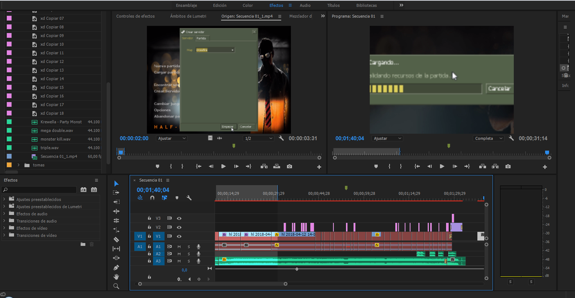The height and width of the screenshot is (298, 575).
Task: Open Secuencia 01 timeline panel menu
Action: (x=168, y=180)
